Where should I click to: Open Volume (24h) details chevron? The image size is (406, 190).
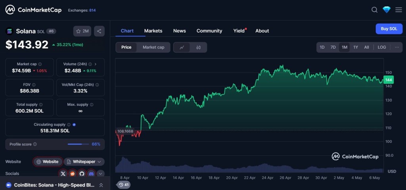[96, 64]
